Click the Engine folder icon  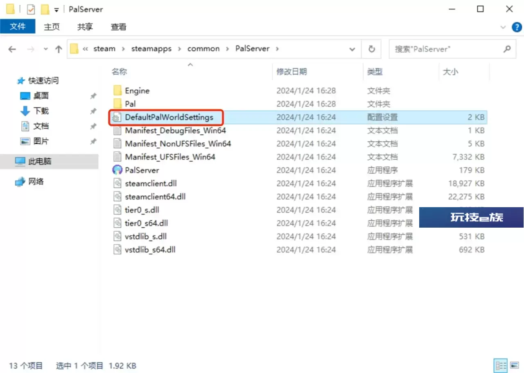coord(117,90)
